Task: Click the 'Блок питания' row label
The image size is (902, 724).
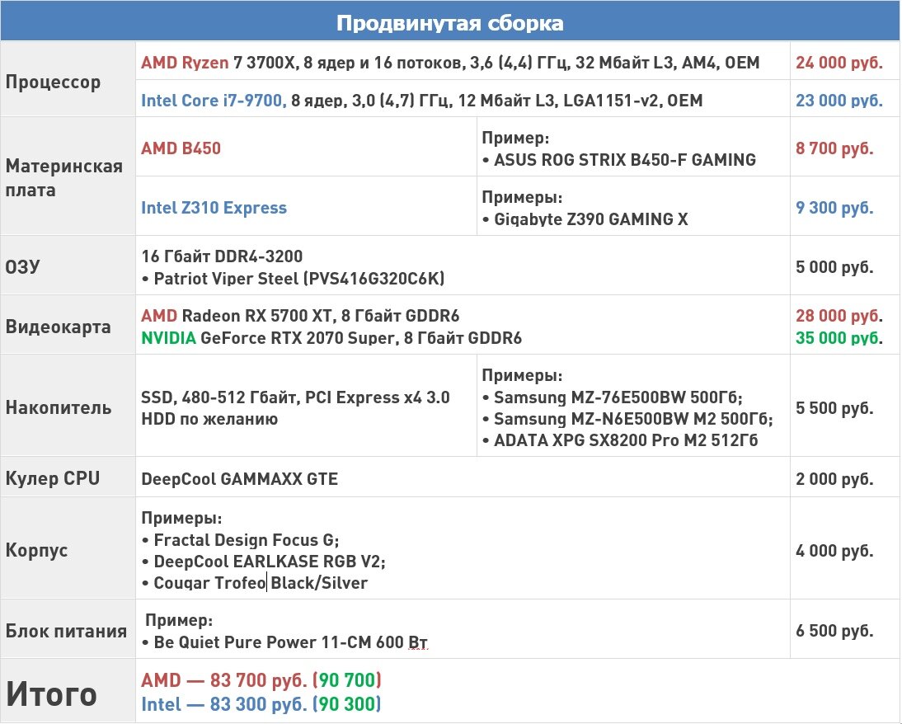Action: point(66,631)
